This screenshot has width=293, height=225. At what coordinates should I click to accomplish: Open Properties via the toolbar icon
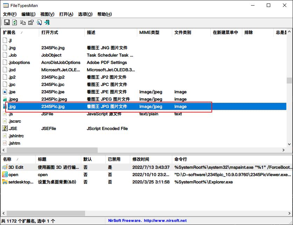pyautogui.click(x=31, y=23)
